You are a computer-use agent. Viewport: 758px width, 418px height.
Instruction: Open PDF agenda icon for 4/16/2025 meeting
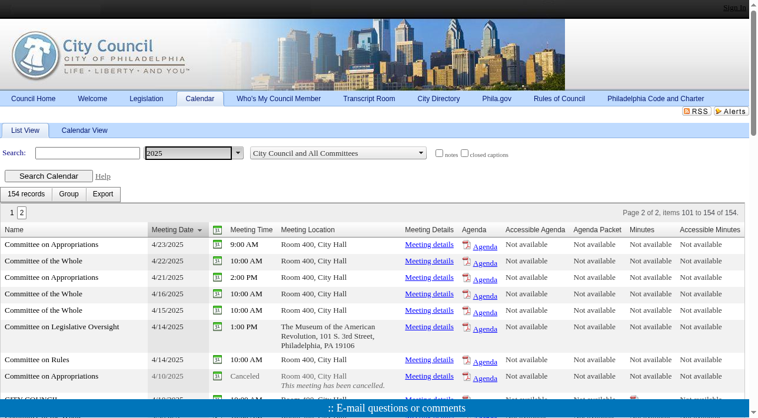[467, 295]
